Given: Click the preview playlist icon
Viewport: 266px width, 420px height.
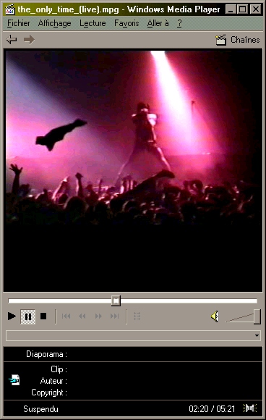Looking at the screenshot, I should [137, 316].
